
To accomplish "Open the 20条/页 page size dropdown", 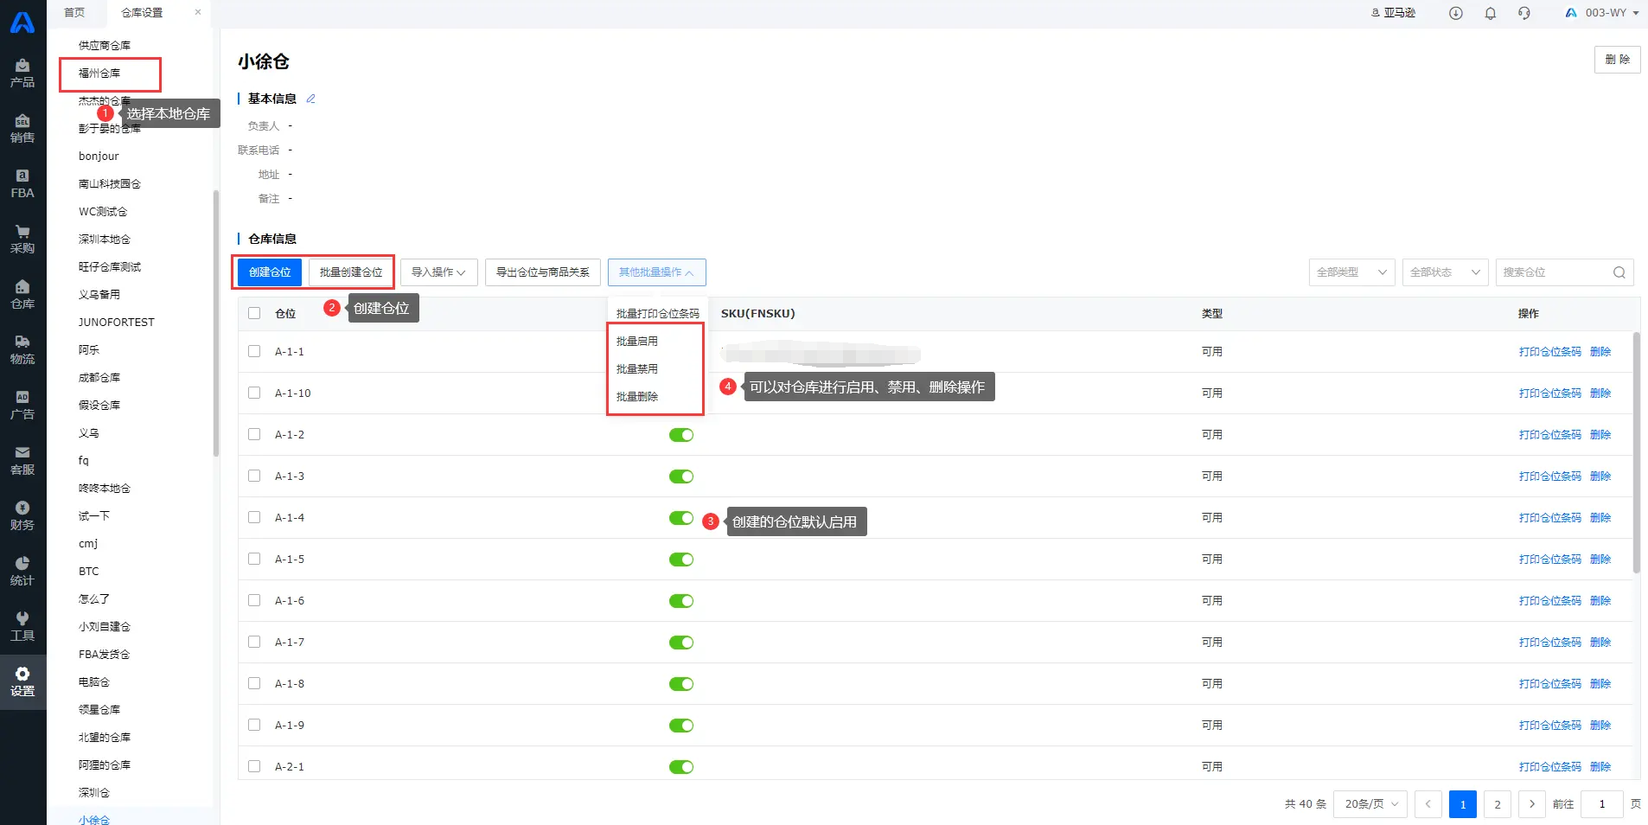I will [x=1370, y=804].
